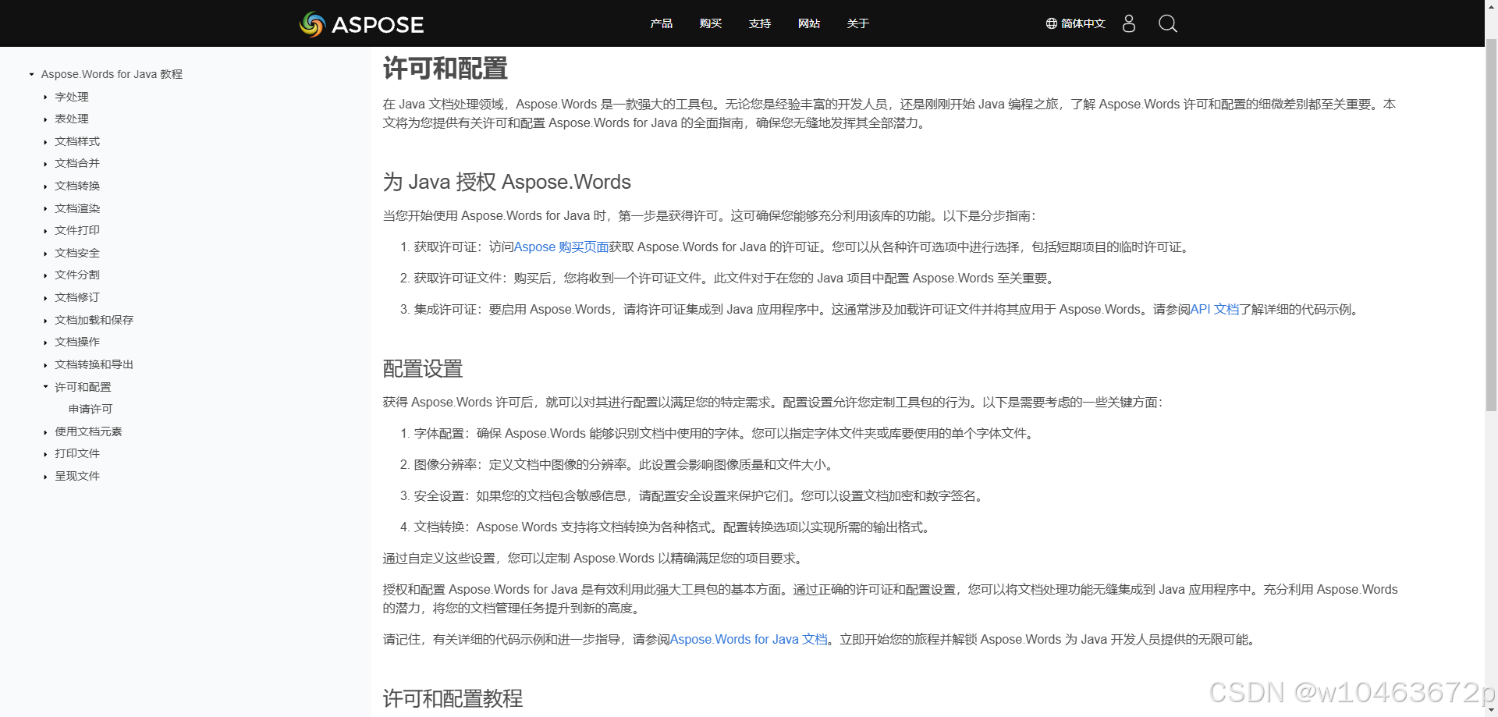Expand the 文档安全 tree arrow
Viewport: 1498px width, 717px height.
[x=45, y=254]
